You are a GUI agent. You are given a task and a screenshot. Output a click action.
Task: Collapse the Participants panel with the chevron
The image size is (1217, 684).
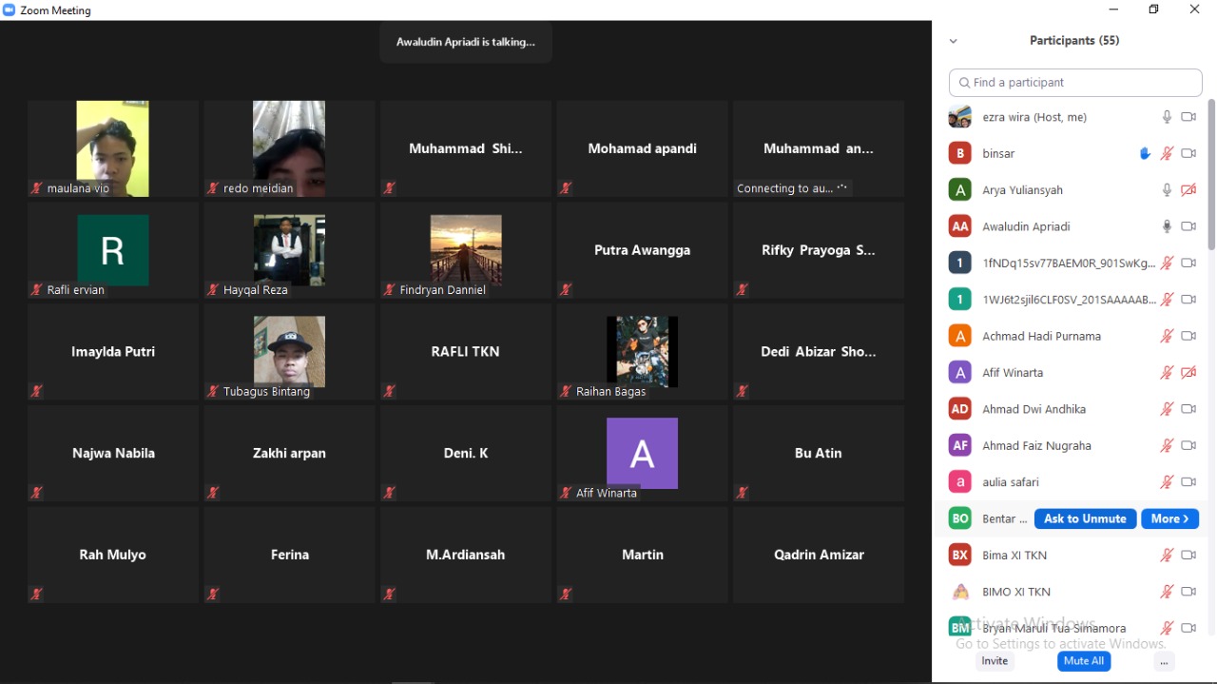pos(954,41)
